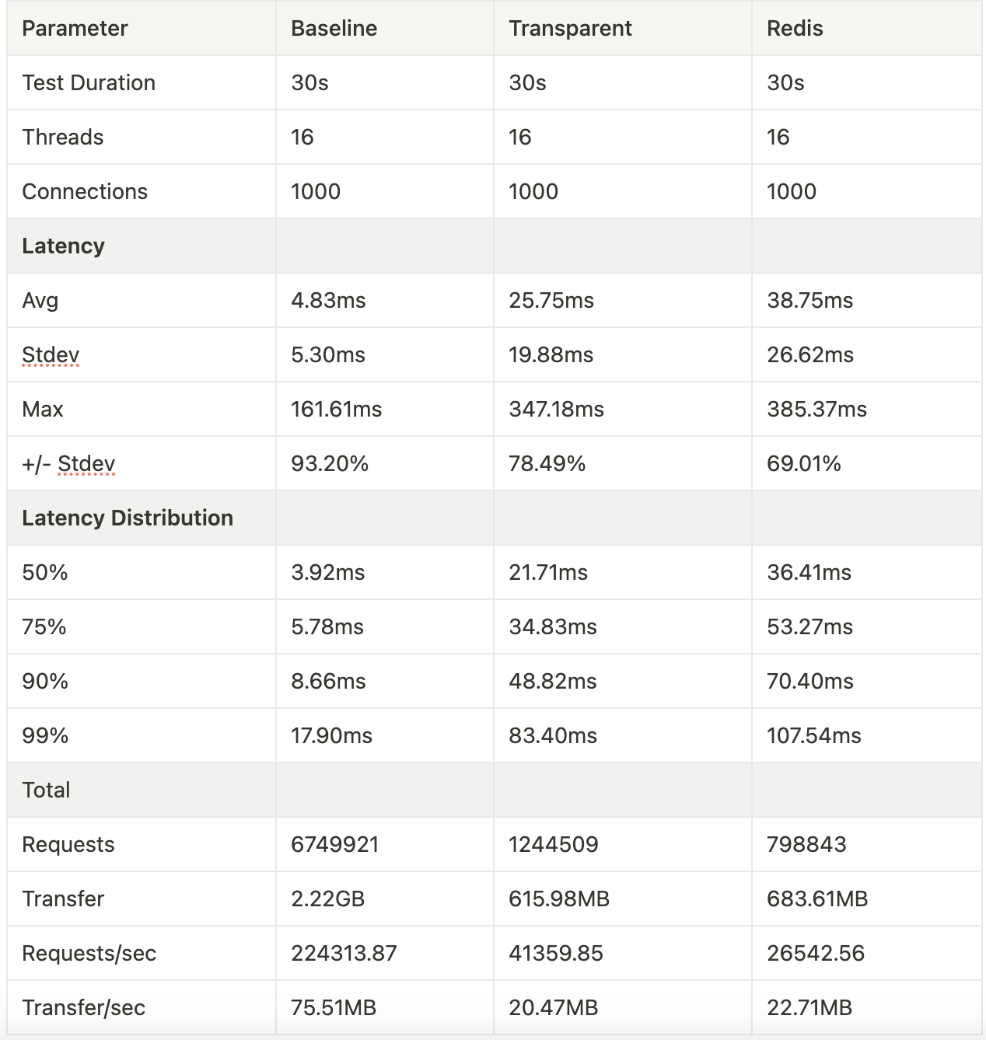Select the Redis column header
This screenshot has width=986, height=1040.
(x=794, y=29)
